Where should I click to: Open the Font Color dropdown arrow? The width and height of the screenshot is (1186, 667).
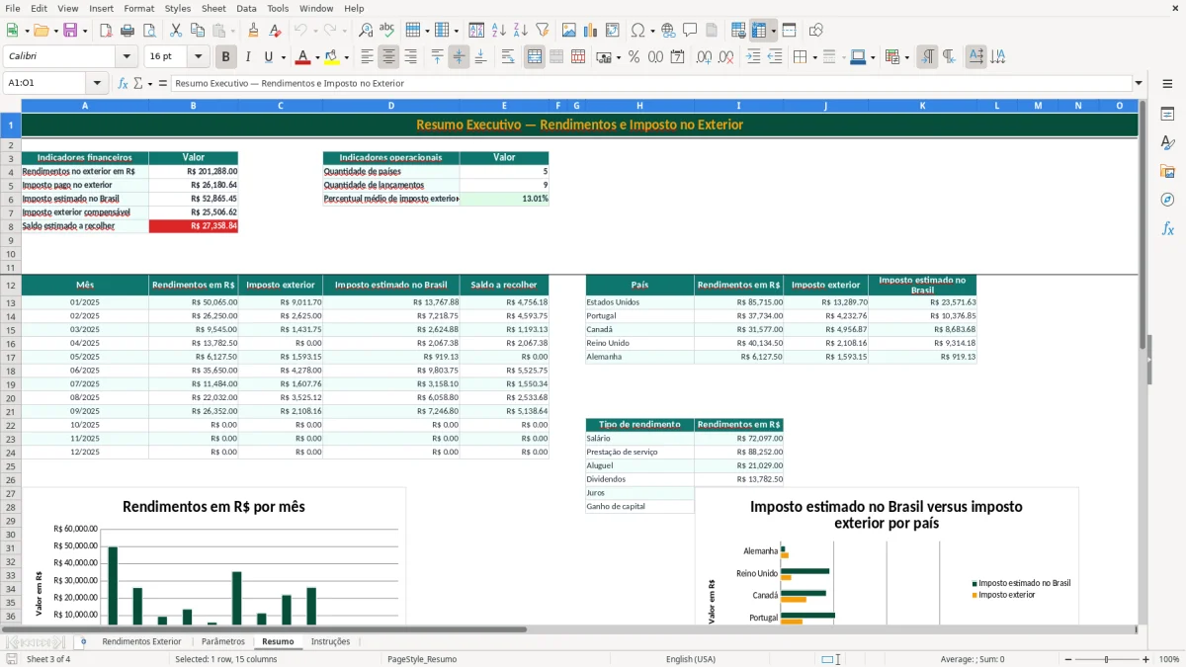point(317,57)
